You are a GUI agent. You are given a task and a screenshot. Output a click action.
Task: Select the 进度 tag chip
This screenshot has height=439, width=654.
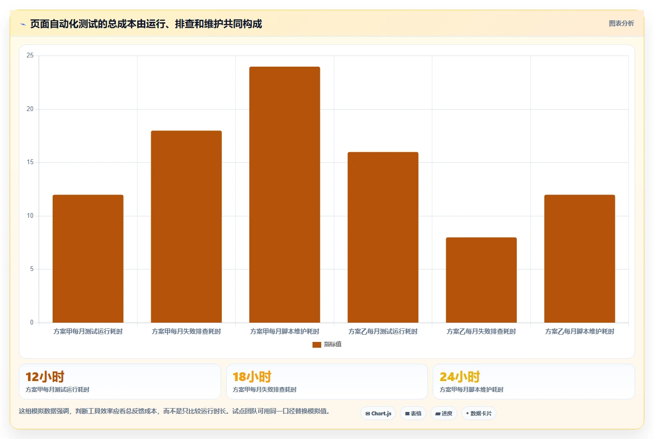[444, 413]
